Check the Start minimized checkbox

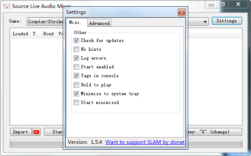[x=76, y=103]
